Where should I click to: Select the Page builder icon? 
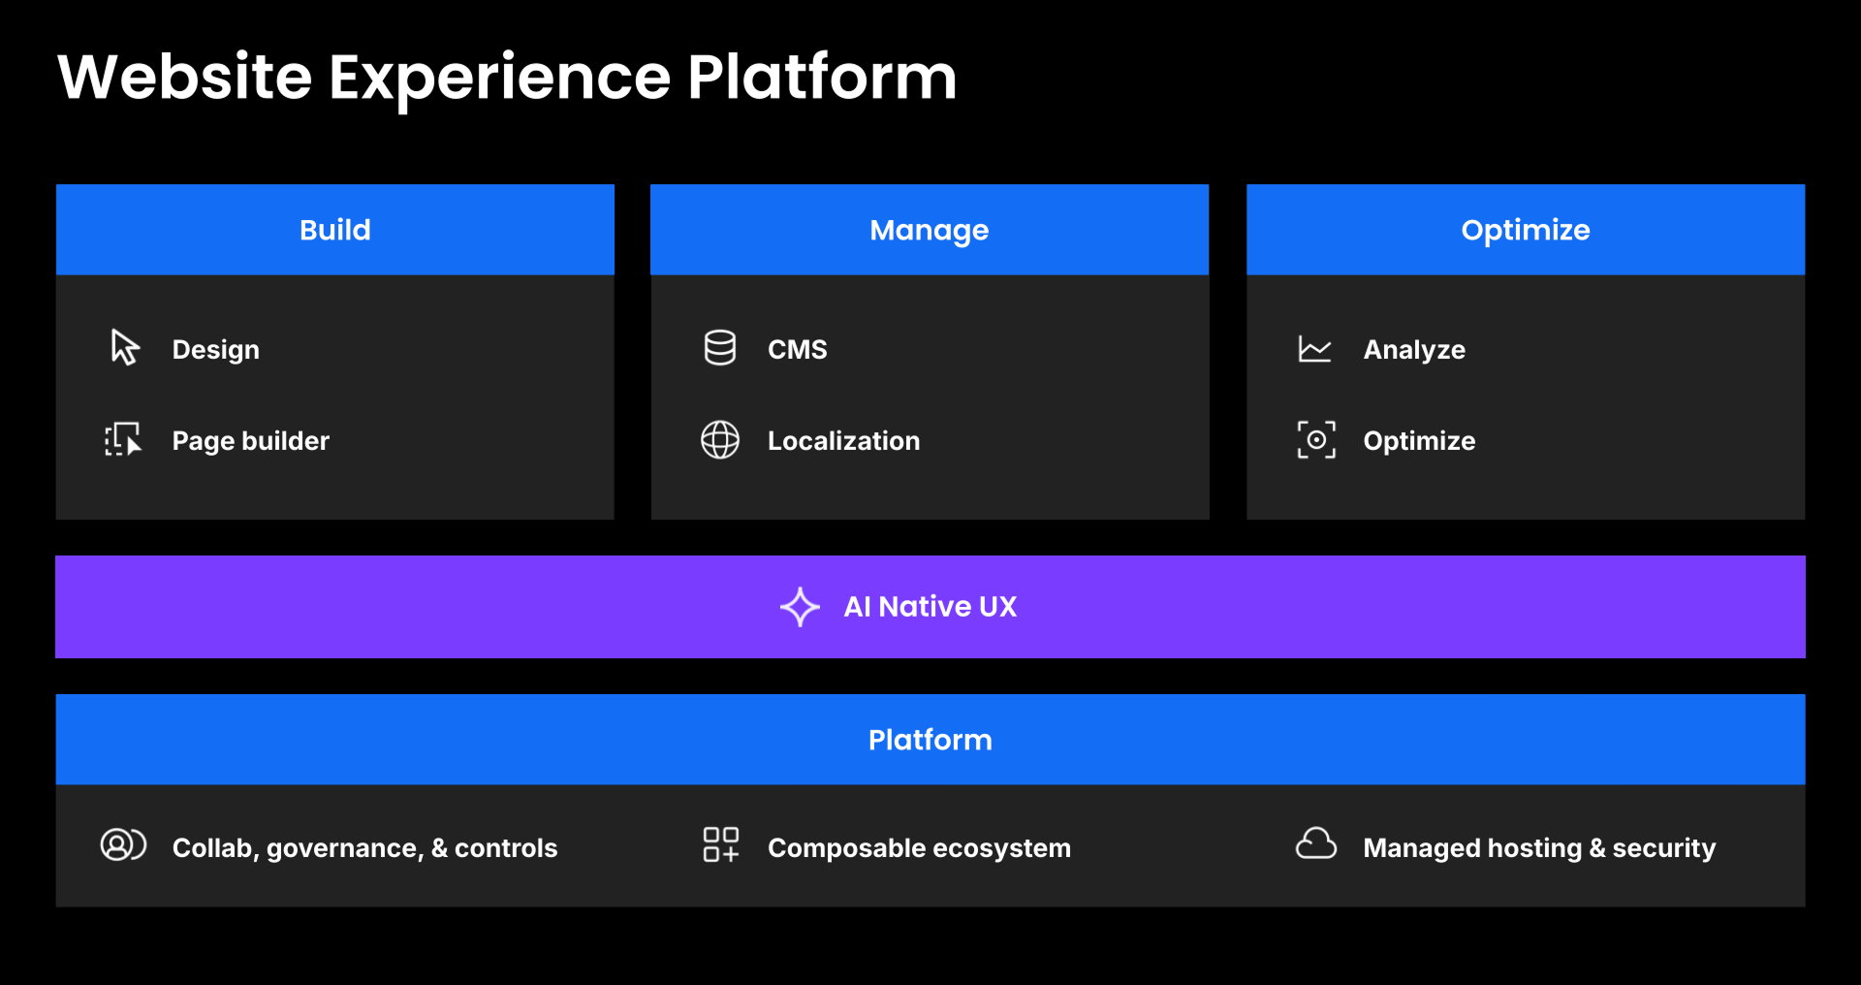(x=123, y=440)
